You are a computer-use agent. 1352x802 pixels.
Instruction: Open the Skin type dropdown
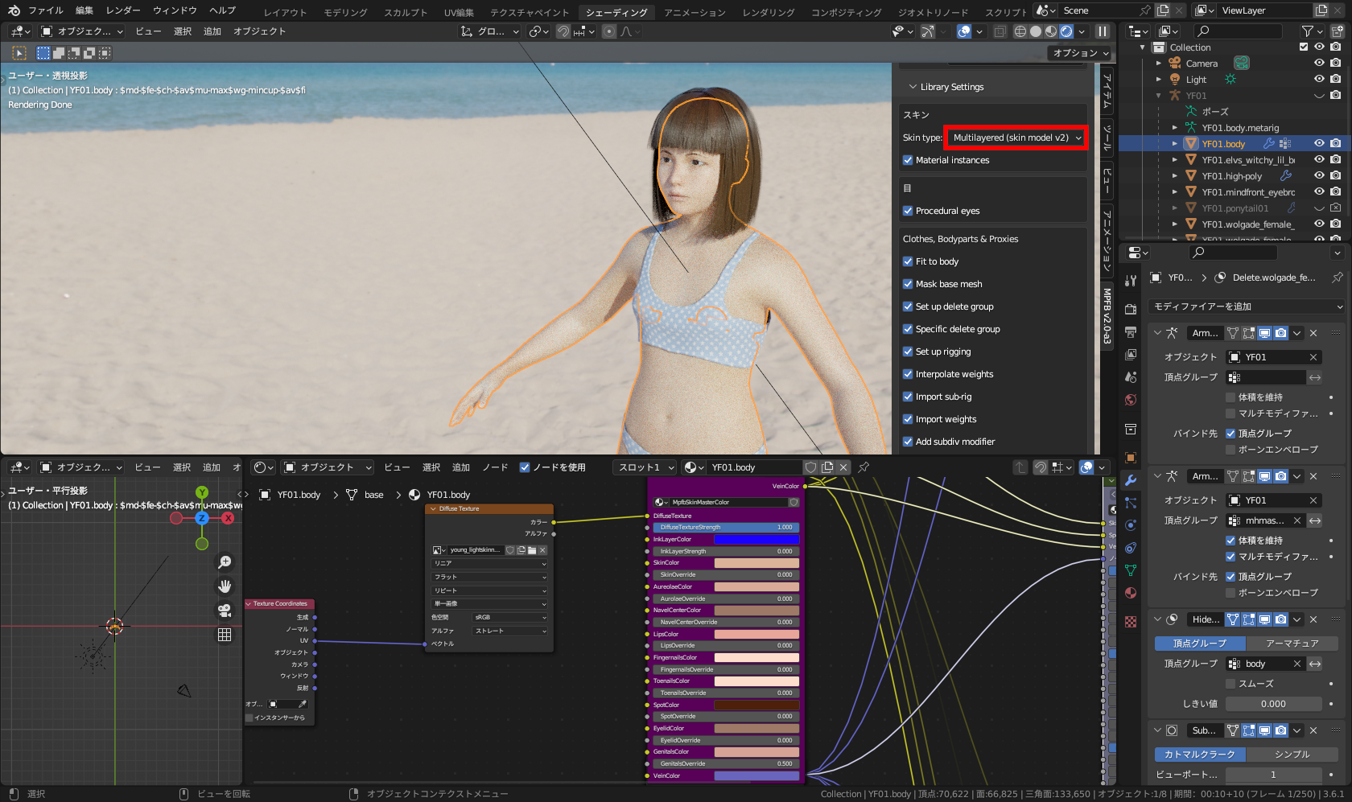point(1016,138)
